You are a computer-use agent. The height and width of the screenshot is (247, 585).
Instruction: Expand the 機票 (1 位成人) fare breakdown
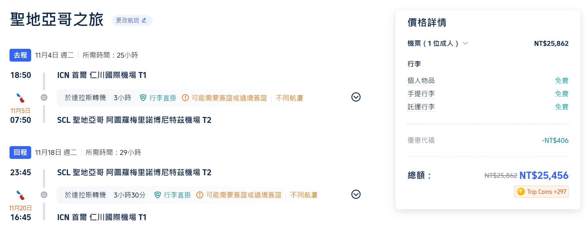465,43
